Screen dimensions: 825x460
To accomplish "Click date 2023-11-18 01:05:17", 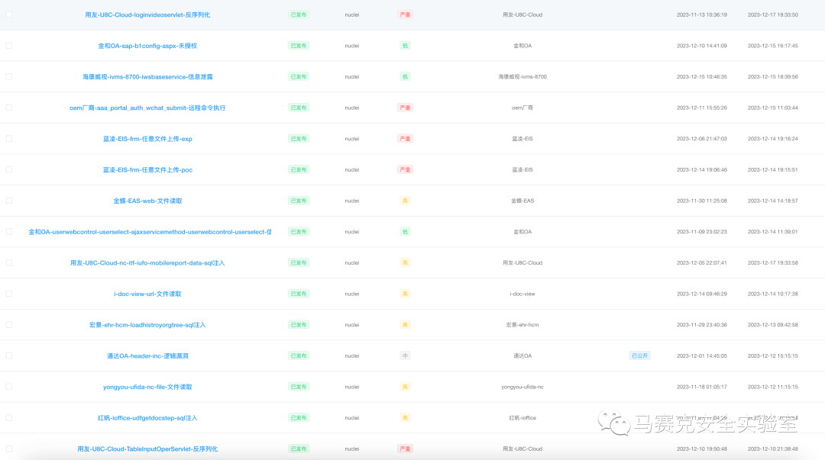I will pyautogui.click(x=702, y=387).
